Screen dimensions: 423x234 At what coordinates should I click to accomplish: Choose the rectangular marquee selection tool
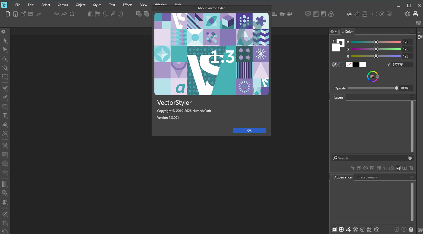coord(5,77)
